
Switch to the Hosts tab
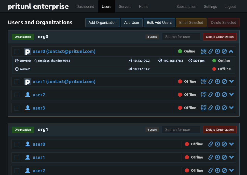pyautogui.click(x=144, y=6)
